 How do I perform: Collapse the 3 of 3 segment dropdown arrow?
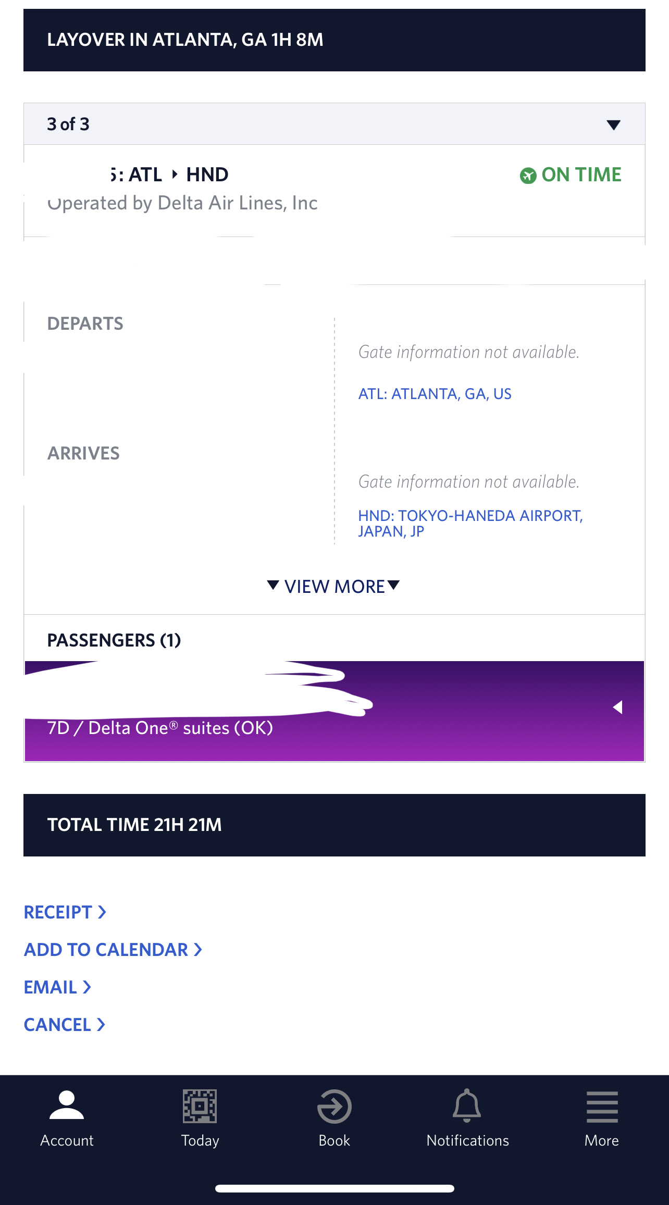coord(614,125)
